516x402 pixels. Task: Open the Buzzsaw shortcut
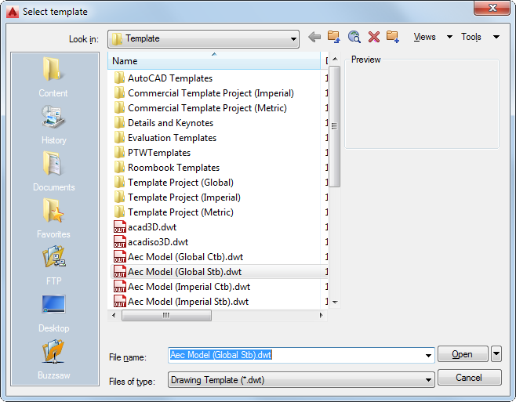(x=53, y=360)
